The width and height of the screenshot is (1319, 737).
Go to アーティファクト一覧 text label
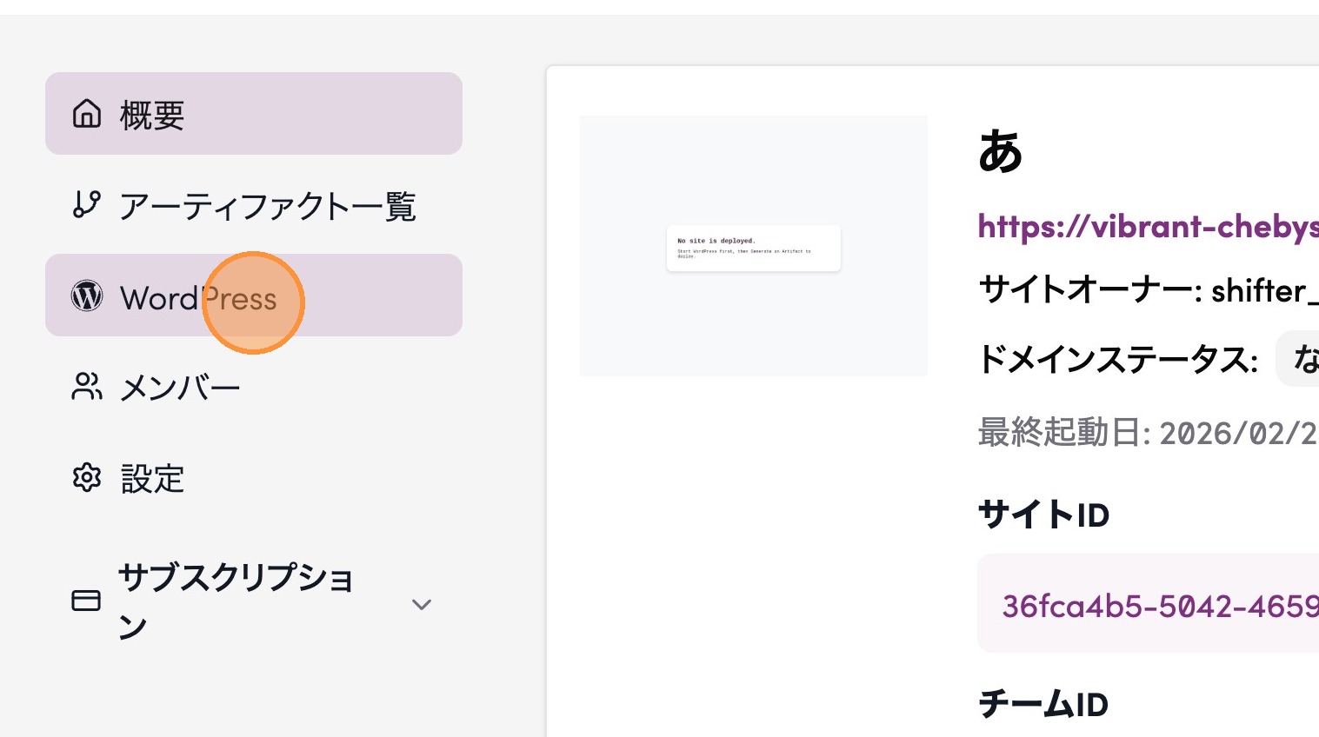click(x=268, y=207)
